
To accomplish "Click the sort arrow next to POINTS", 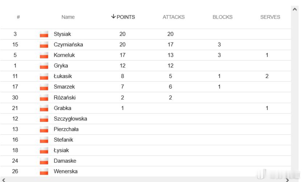I will coord(114,17).
